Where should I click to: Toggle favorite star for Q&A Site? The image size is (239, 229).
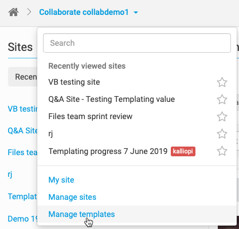(x=222, y=100)
